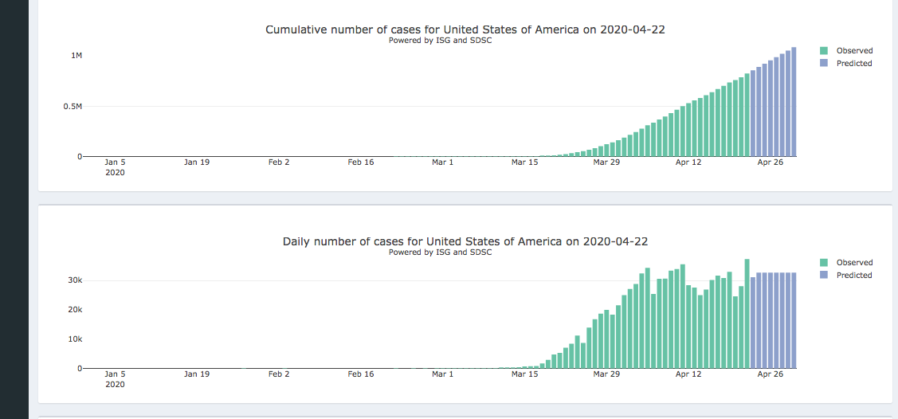
Task: Click the last predicted bar in daily chart
Action: pyautogui.click(x=793, y=320)
